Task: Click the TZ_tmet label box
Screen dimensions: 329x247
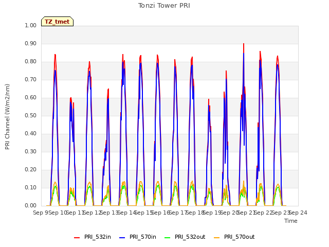Action: click(57, 22)
